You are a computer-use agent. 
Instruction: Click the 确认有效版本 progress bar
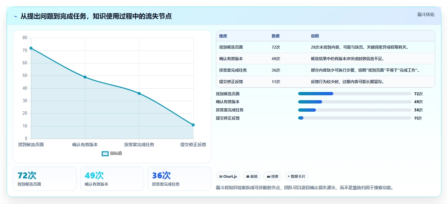[x=355, y=102]
